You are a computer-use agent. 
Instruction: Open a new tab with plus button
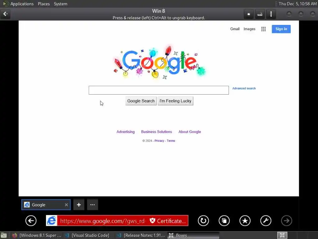[79, 205]
